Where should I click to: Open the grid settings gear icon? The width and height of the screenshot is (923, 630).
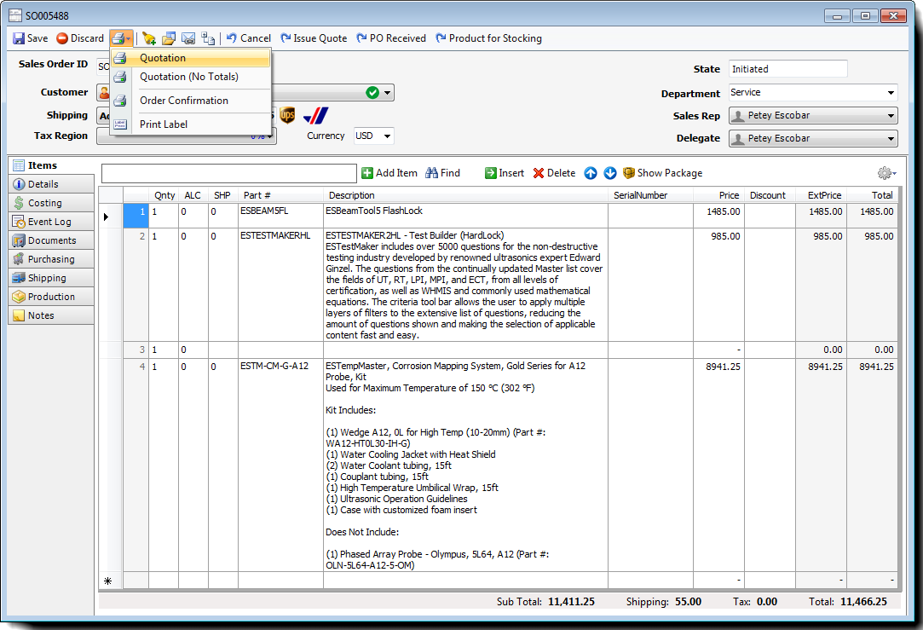(x=886, y=173)
